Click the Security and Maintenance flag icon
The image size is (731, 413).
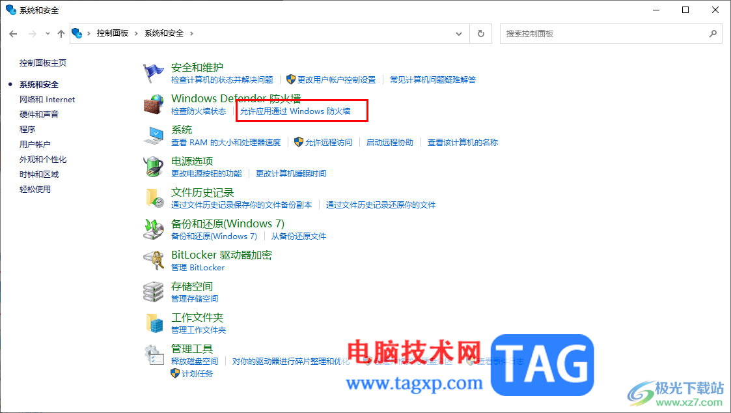tap(154, 73)
